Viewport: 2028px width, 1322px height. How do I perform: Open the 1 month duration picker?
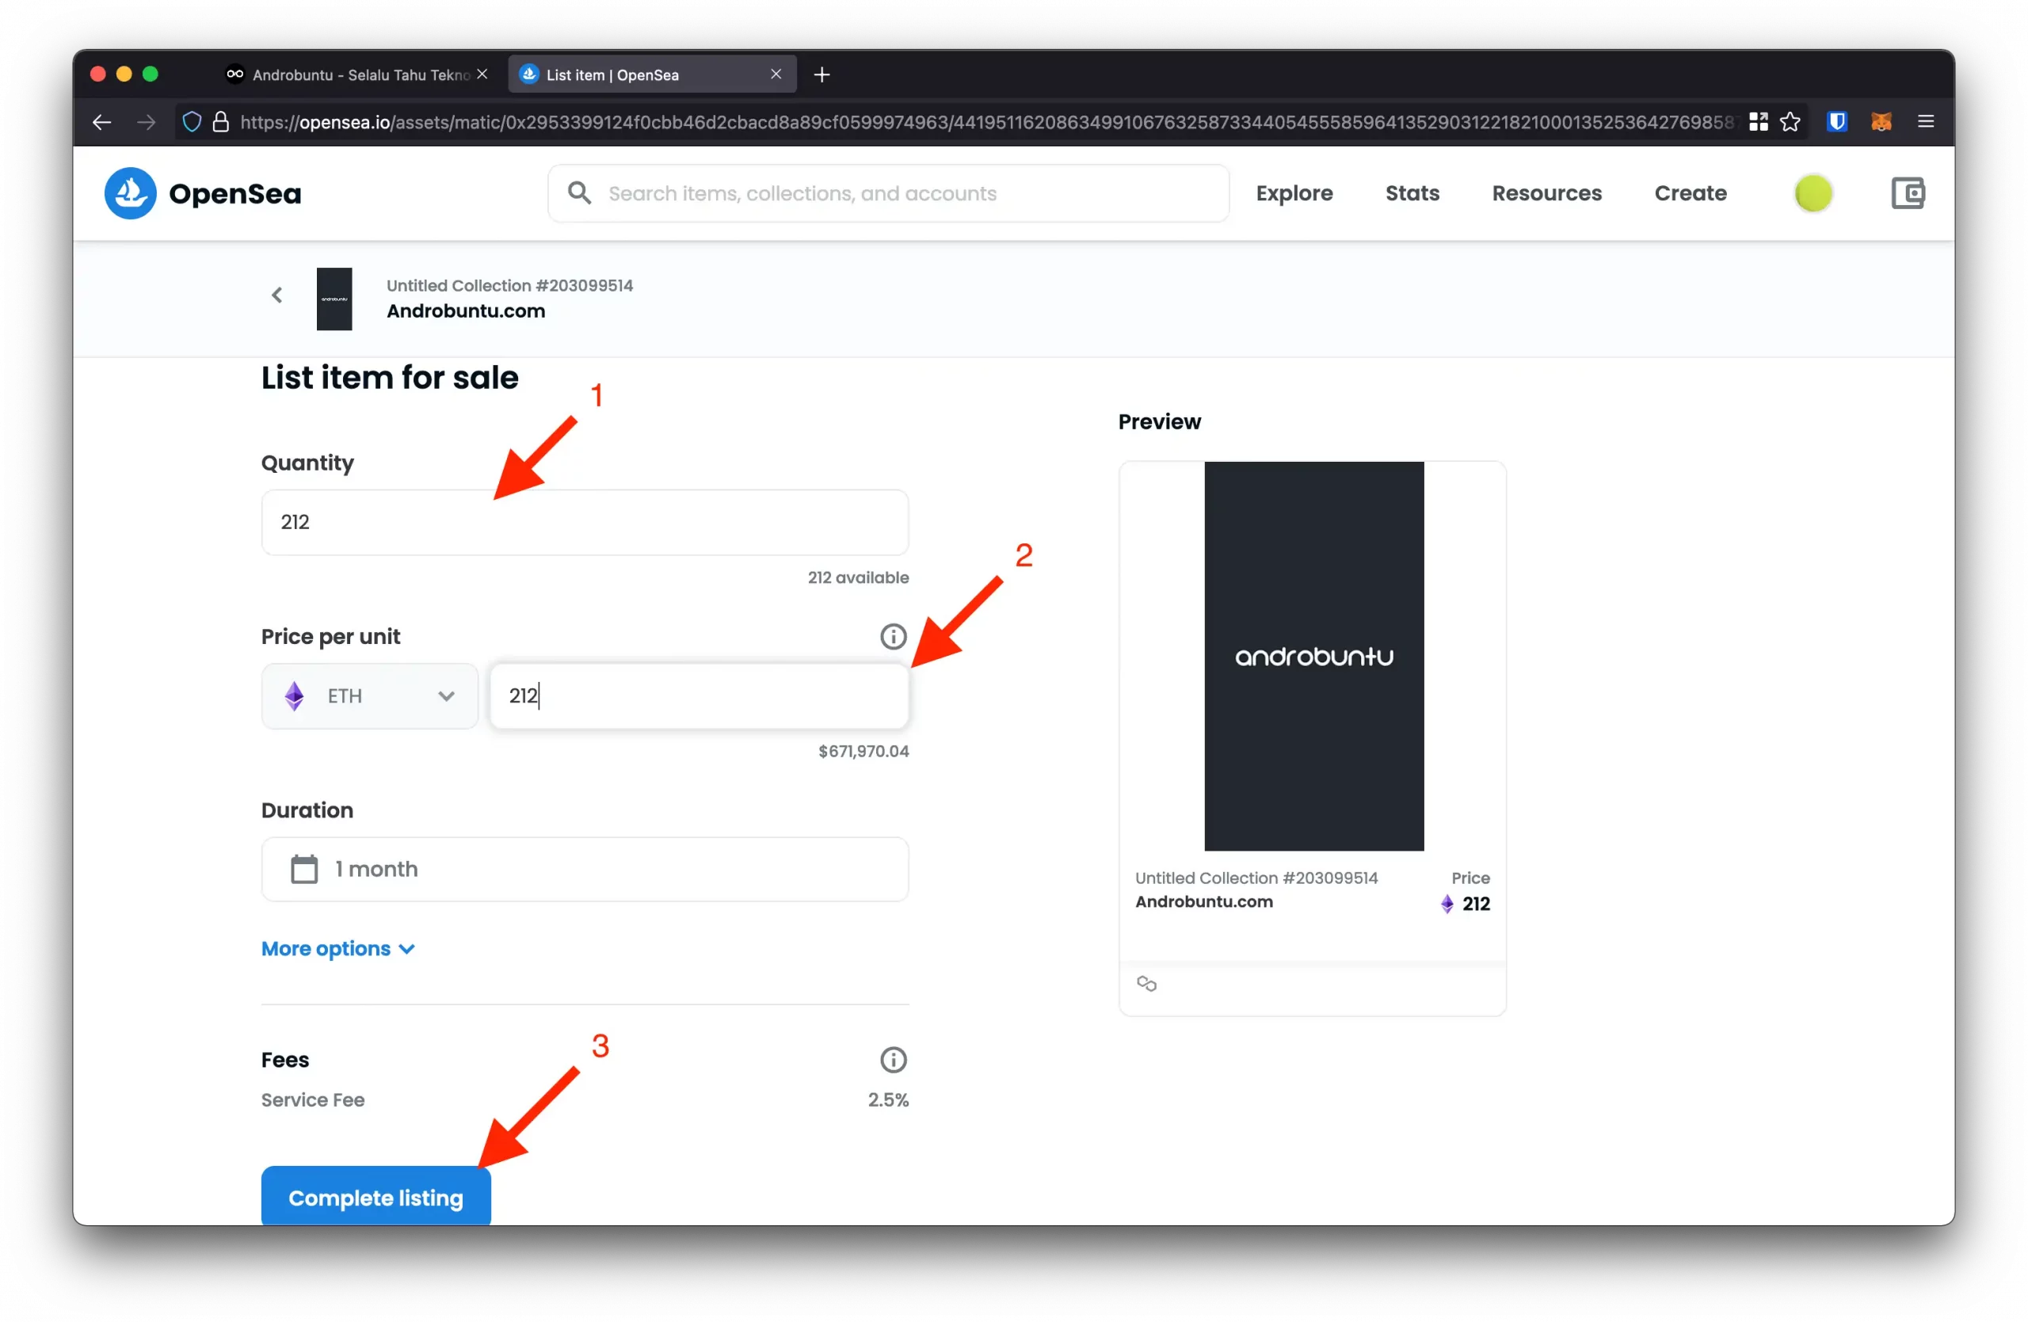(585, 869)
